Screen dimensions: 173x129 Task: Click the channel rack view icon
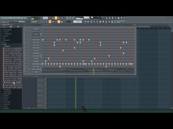coord(91,21)
